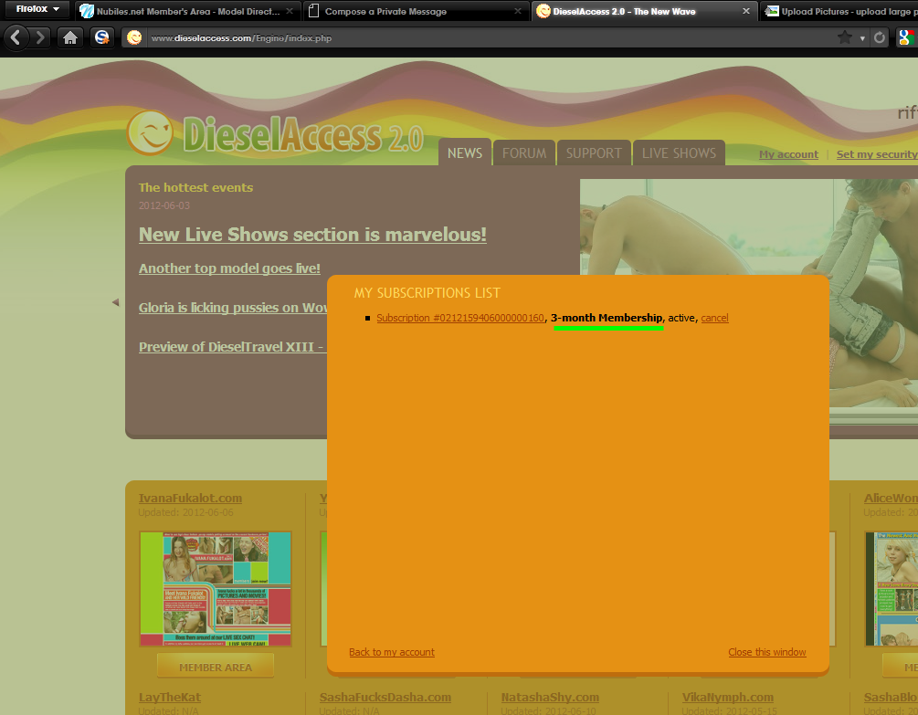Click the 2012-06-03 date text
918x715 pixels.
click(x=164, y=205)
